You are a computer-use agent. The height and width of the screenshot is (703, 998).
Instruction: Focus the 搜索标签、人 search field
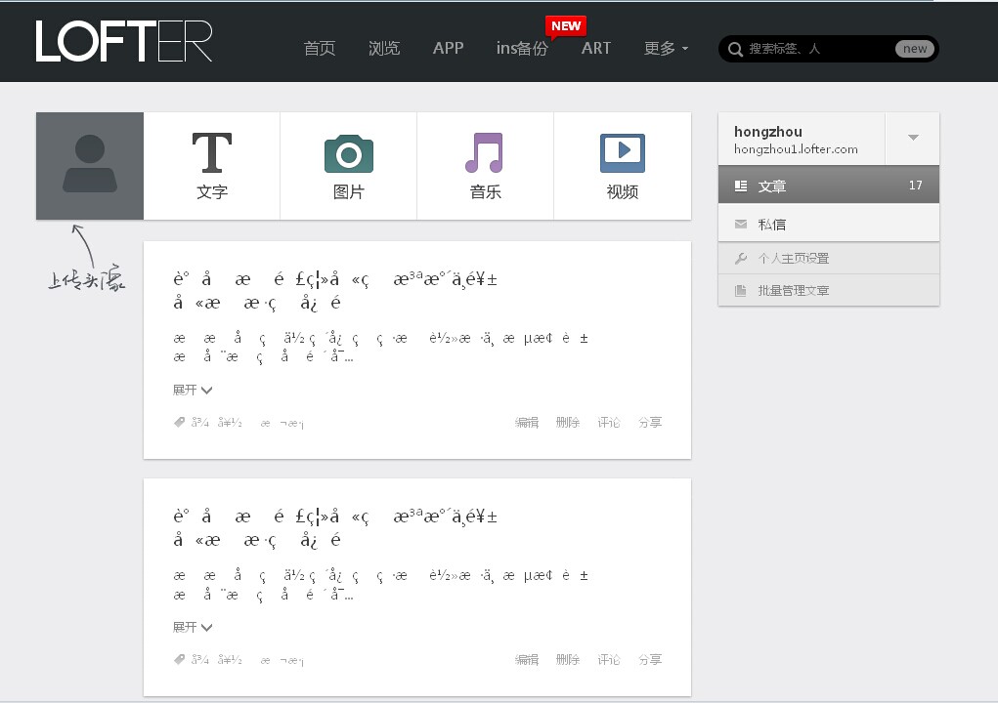pos(816,49)
